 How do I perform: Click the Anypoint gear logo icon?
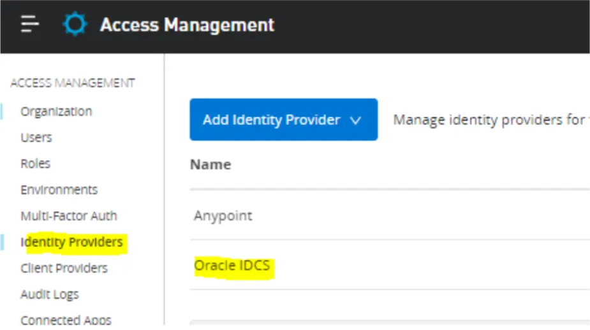point(75,24)
